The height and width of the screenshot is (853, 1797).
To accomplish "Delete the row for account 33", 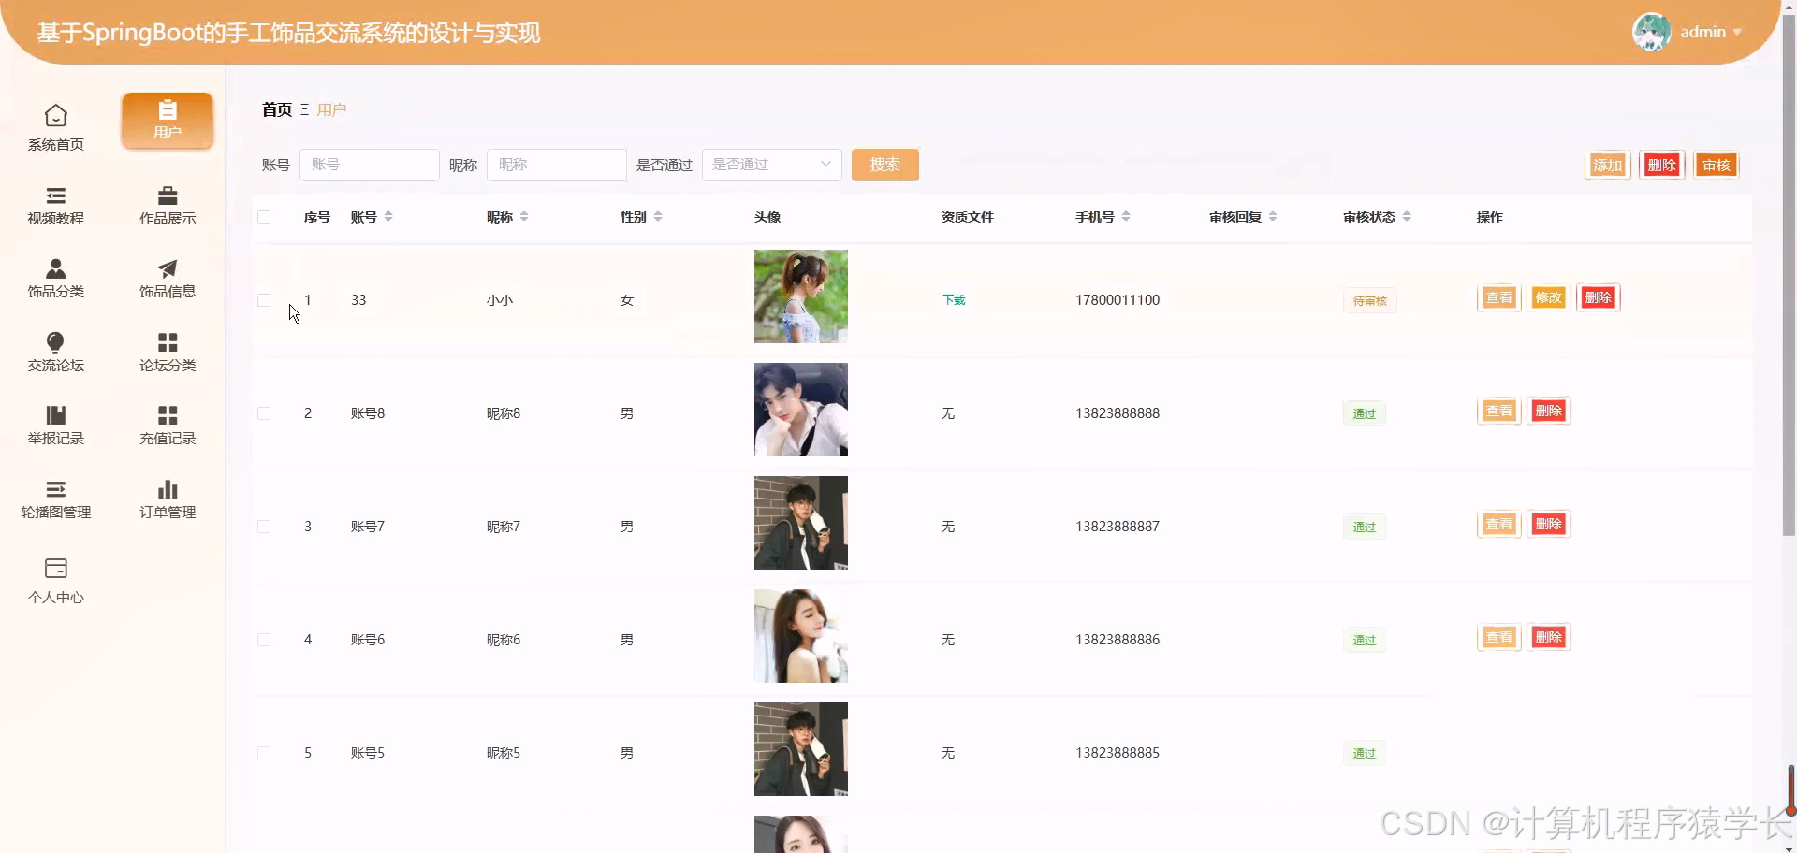I will click(1599, 298).
